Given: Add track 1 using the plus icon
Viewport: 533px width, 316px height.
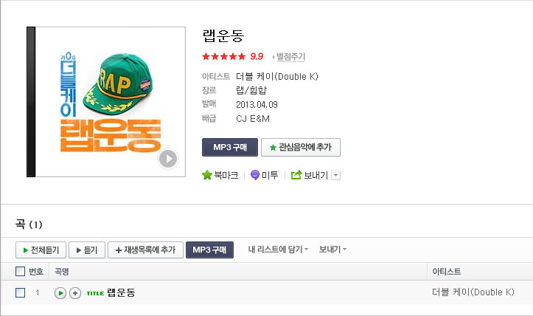Looking at the screenshot, I should tap(75, 293).
